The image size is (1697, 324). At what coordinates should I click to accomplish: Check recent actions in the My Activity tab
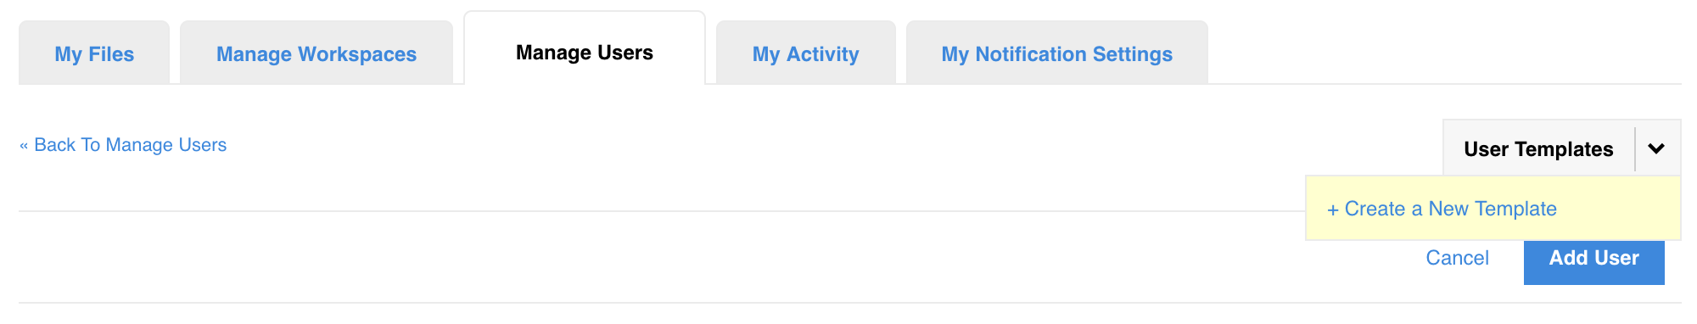tap(806, 53)
